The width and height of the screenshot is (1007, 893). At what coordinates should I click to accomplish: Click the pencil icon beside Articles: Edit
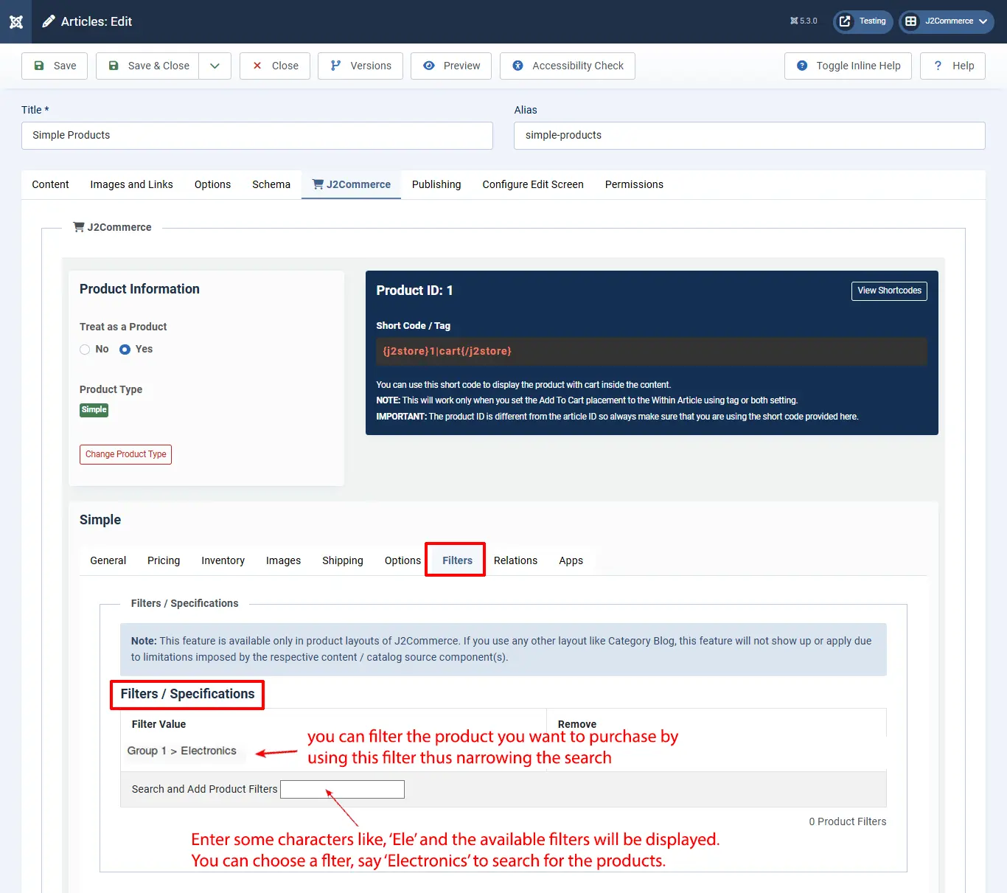click(x=49, y=21)
